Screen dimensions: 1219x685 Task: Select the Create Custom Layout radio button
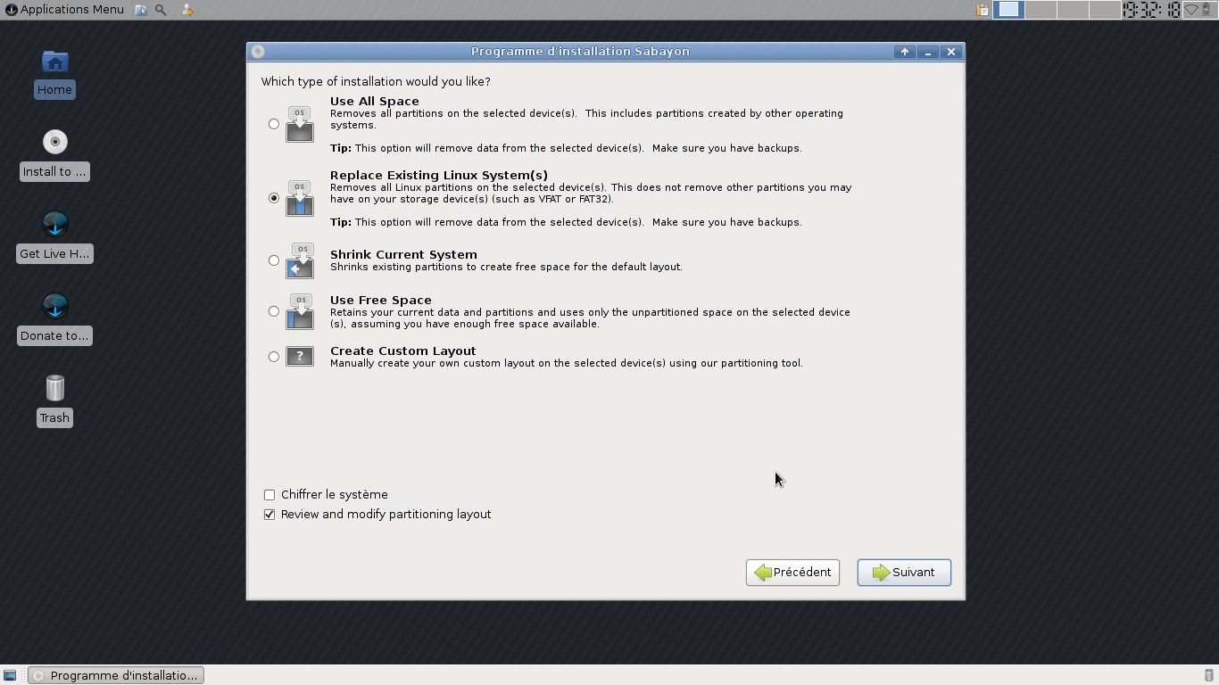(274, 357)
